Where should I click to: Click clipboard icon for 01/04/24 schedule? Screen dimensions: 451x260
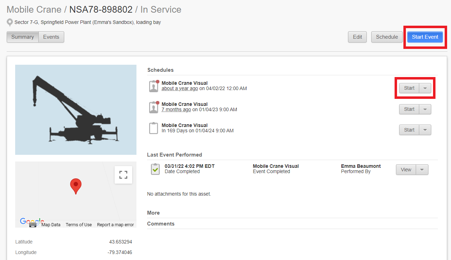point(154,128)
